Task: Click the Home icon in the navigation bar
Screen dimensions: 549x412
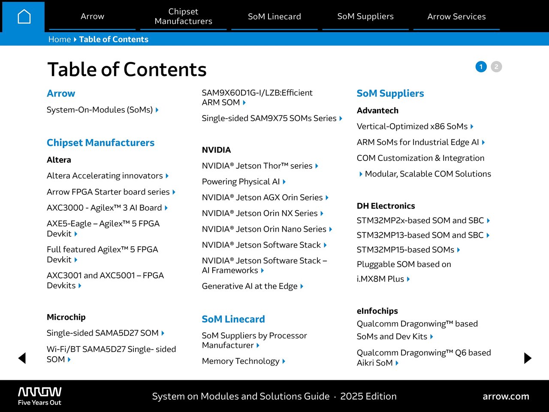Action: click(x=24, y=16)
